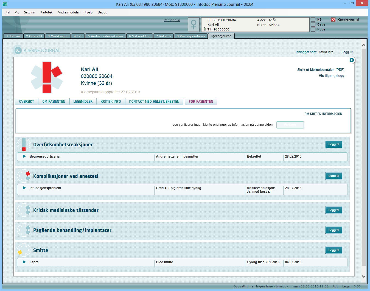Switch to the 3 Medikasjon tab
Screen dimensions: 370x291
(x=58, y=36)
